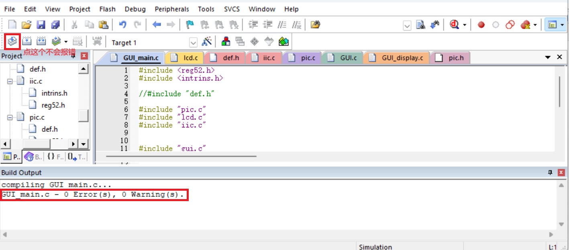Open the Project menu

[80, 9]
